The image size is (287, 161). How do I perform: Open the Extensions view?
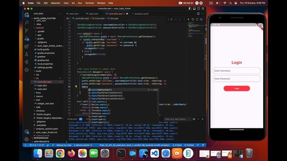[x=26, y=46]
